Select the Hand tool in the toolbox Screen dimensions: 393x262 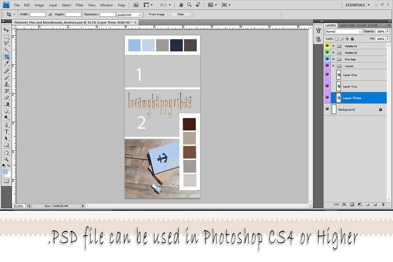click(x=6, y=153)
